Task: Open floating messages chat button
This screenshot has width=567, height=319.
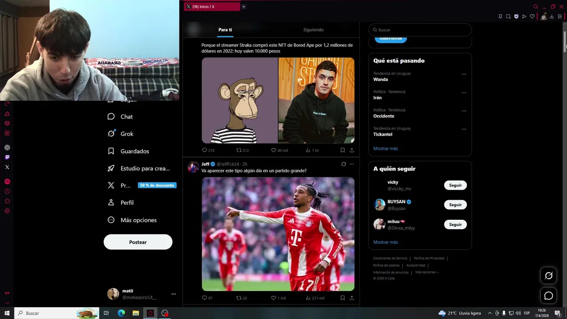Action: (548, 296)
